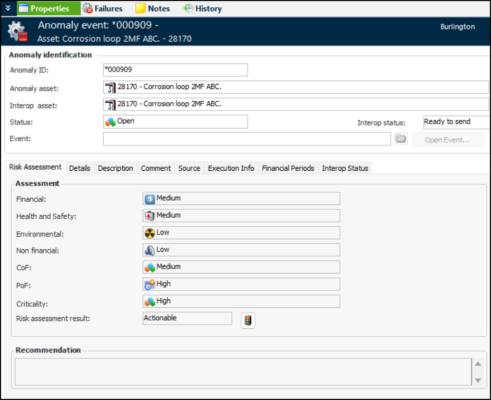Screen dimensions: 491x400
Task: Switch to the Failures tab
Action: pyautogui.click(x=103, y=8)
